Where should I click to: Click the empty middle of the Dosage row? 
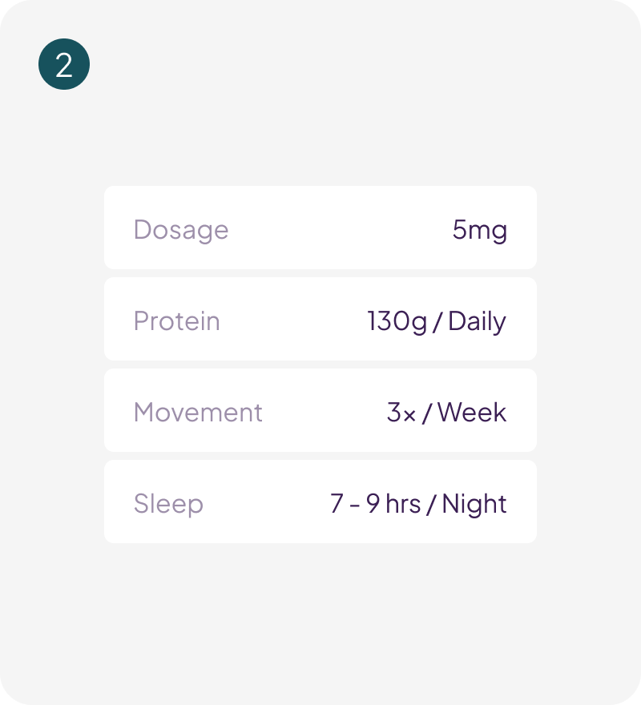[337, 228]
